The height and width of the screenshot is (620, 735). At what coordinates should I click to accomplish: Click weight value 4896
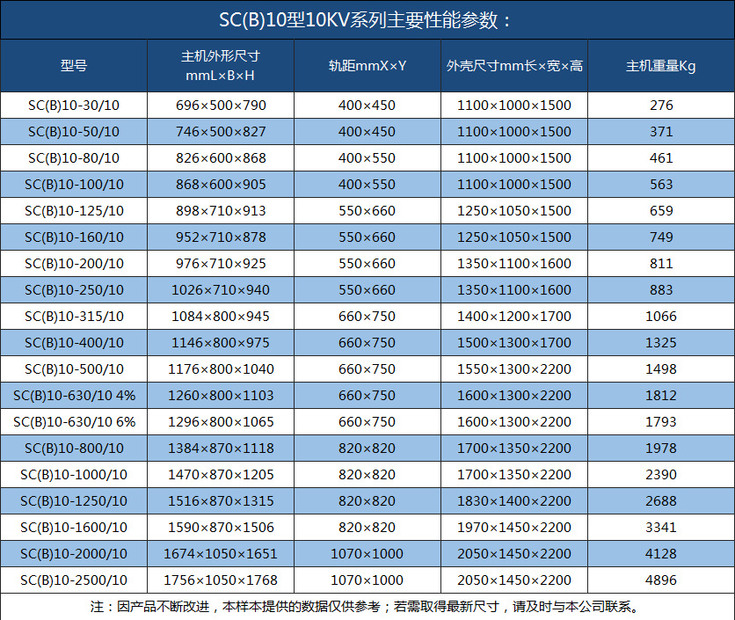click(660, 580)
